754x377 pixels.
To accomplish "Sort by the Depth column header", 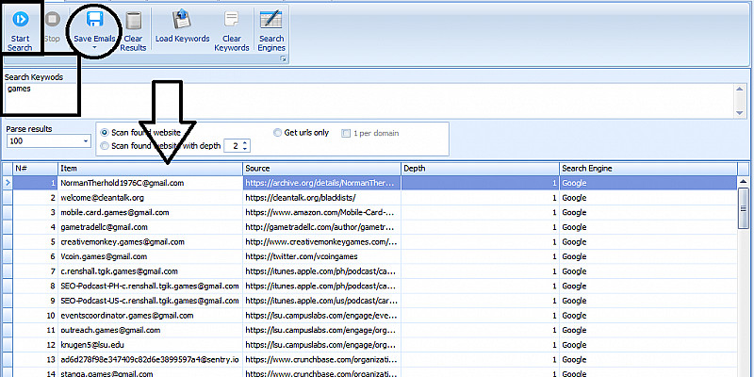I will [480, 169].
